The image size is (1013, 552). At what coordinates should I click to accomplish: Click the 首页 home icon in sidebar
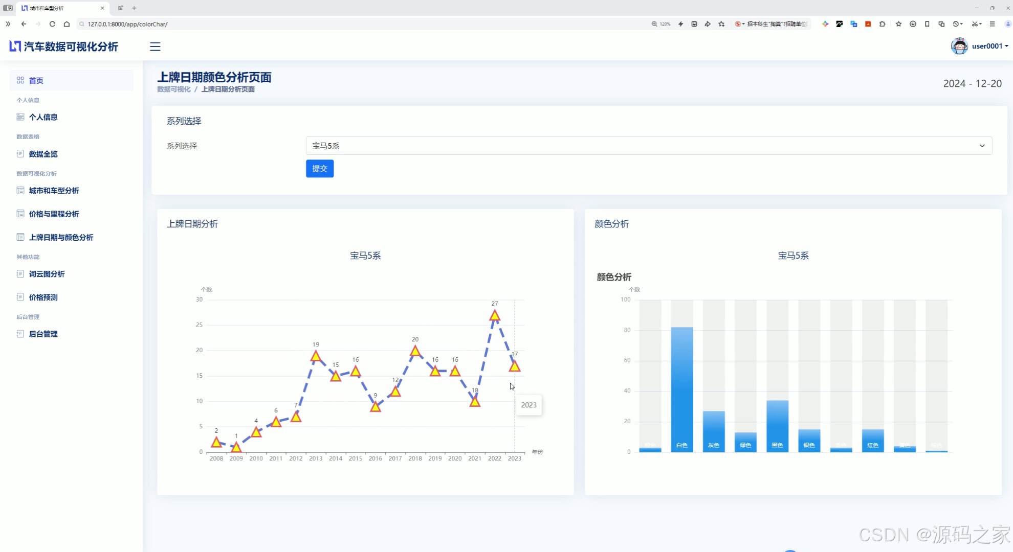(20, 80)
